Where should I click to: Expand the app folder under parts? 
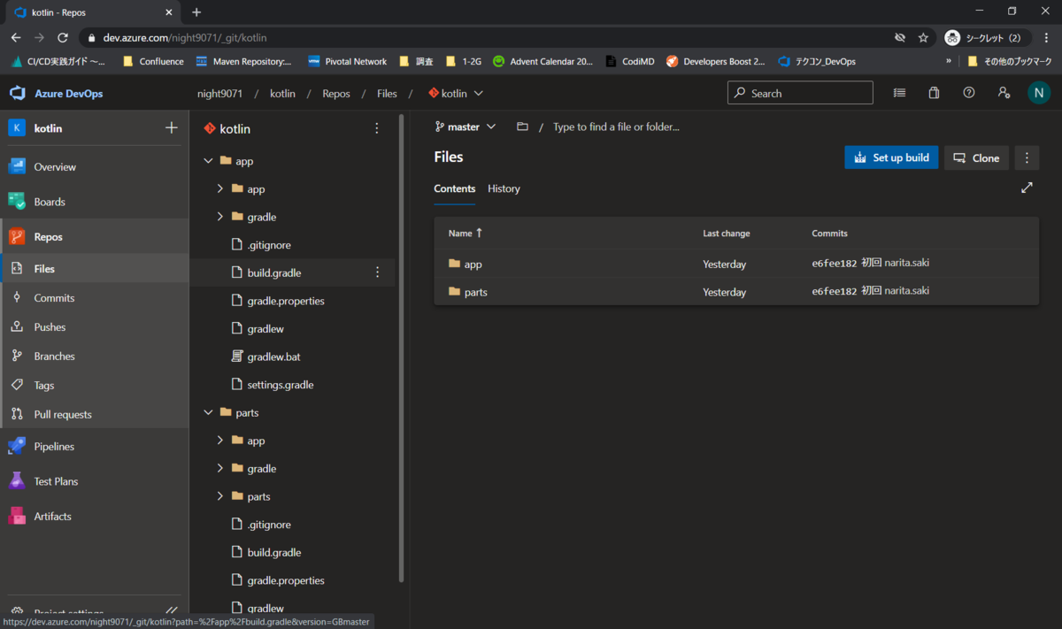point(220,441)
